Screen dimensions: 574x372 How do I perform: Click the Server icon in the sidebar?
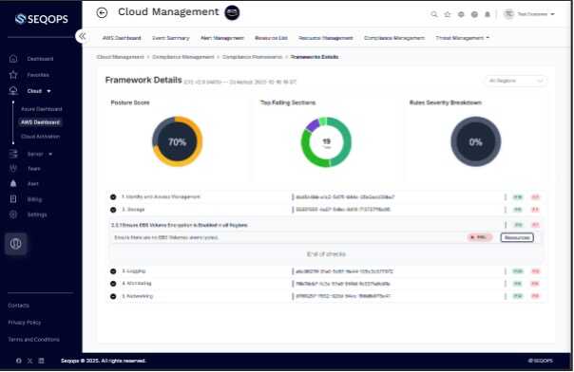coord(13,154)
